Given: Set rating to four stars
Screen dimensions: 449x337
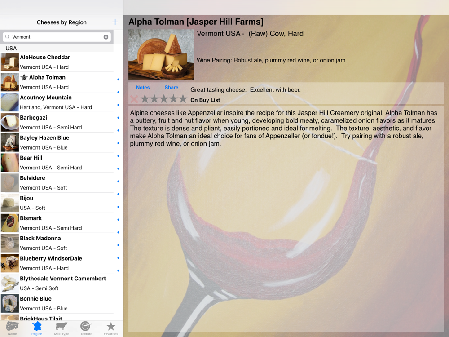Looking at the screenshot, I should point(173,99).
